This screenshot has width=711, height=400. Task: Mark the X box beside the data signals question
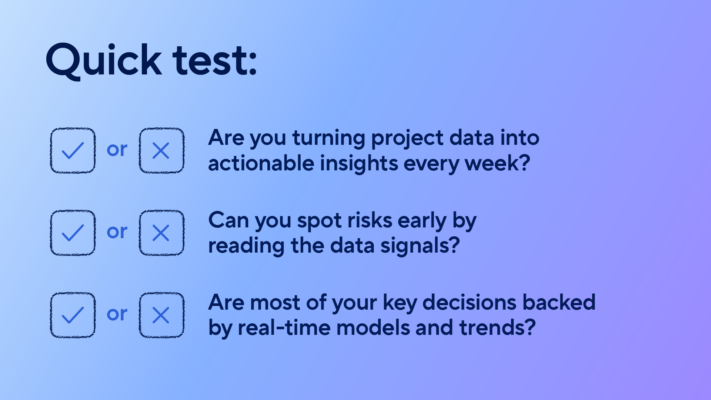click(161, 233)
